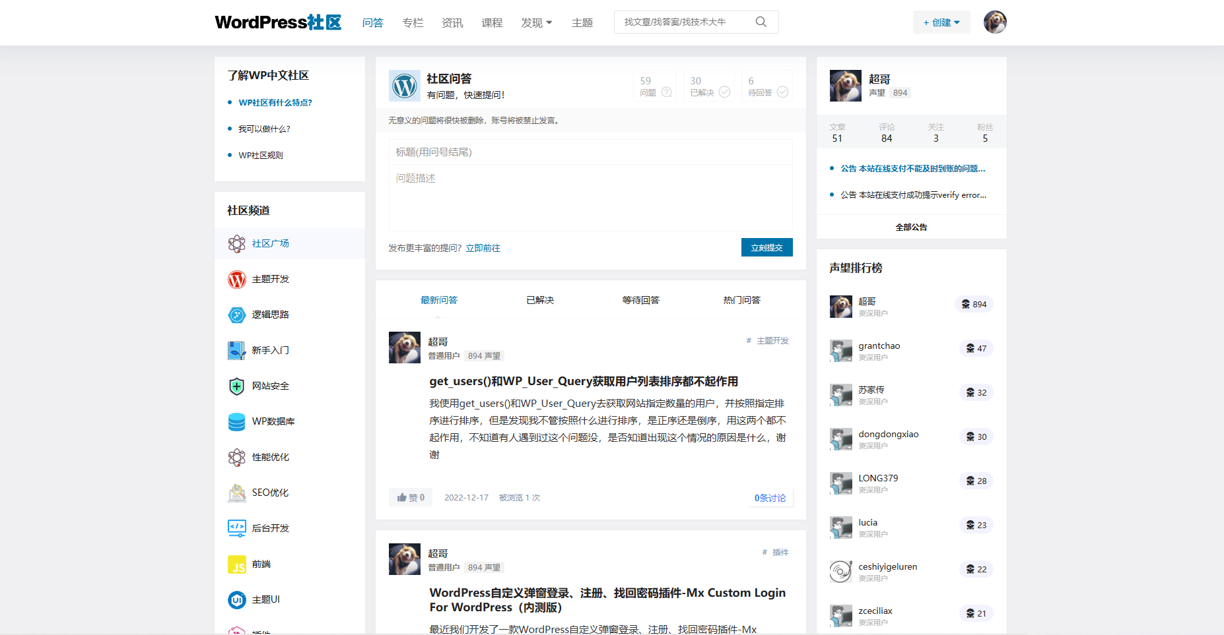Open the 全部公告 link
This screenshot has height=635, width=1224.
[911, 227]
